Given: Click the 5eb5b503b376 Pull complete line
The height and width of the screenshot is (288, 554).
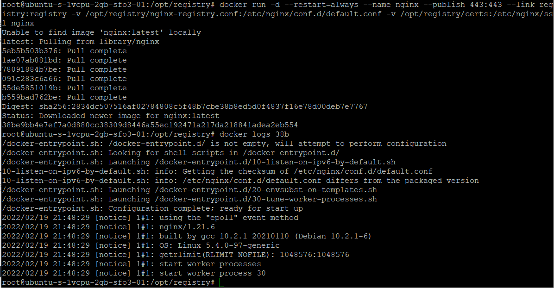Looking at the screenshot, I should coord(64,51).
